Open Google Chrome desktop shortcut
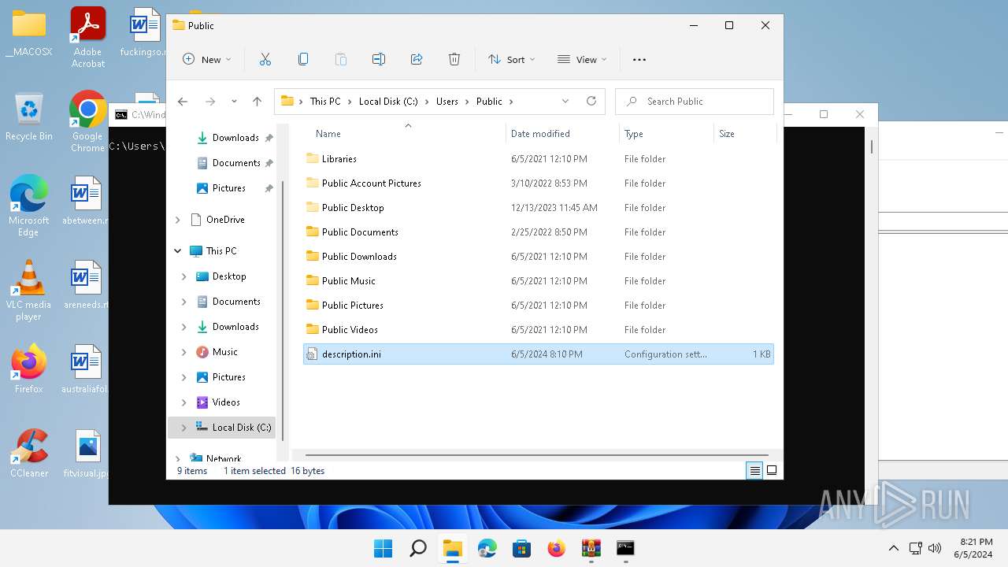Screen dimensions: 1008x567 click(88, 122)
